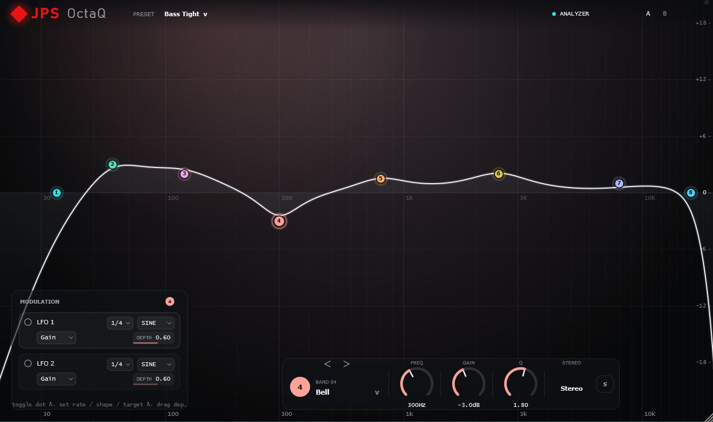Go to previous band with left arrow
Viewport: 713px width, 422px height.
(327, 364)
